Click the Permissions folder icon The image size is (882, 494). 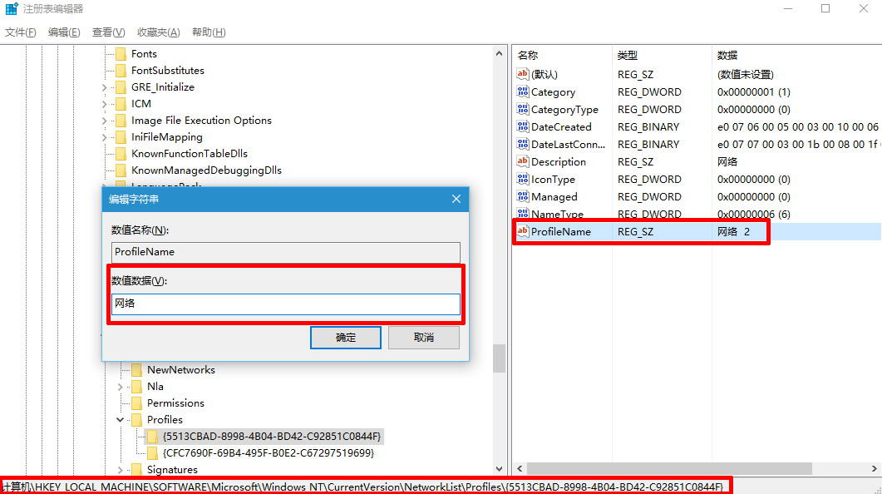pos(135,403)
